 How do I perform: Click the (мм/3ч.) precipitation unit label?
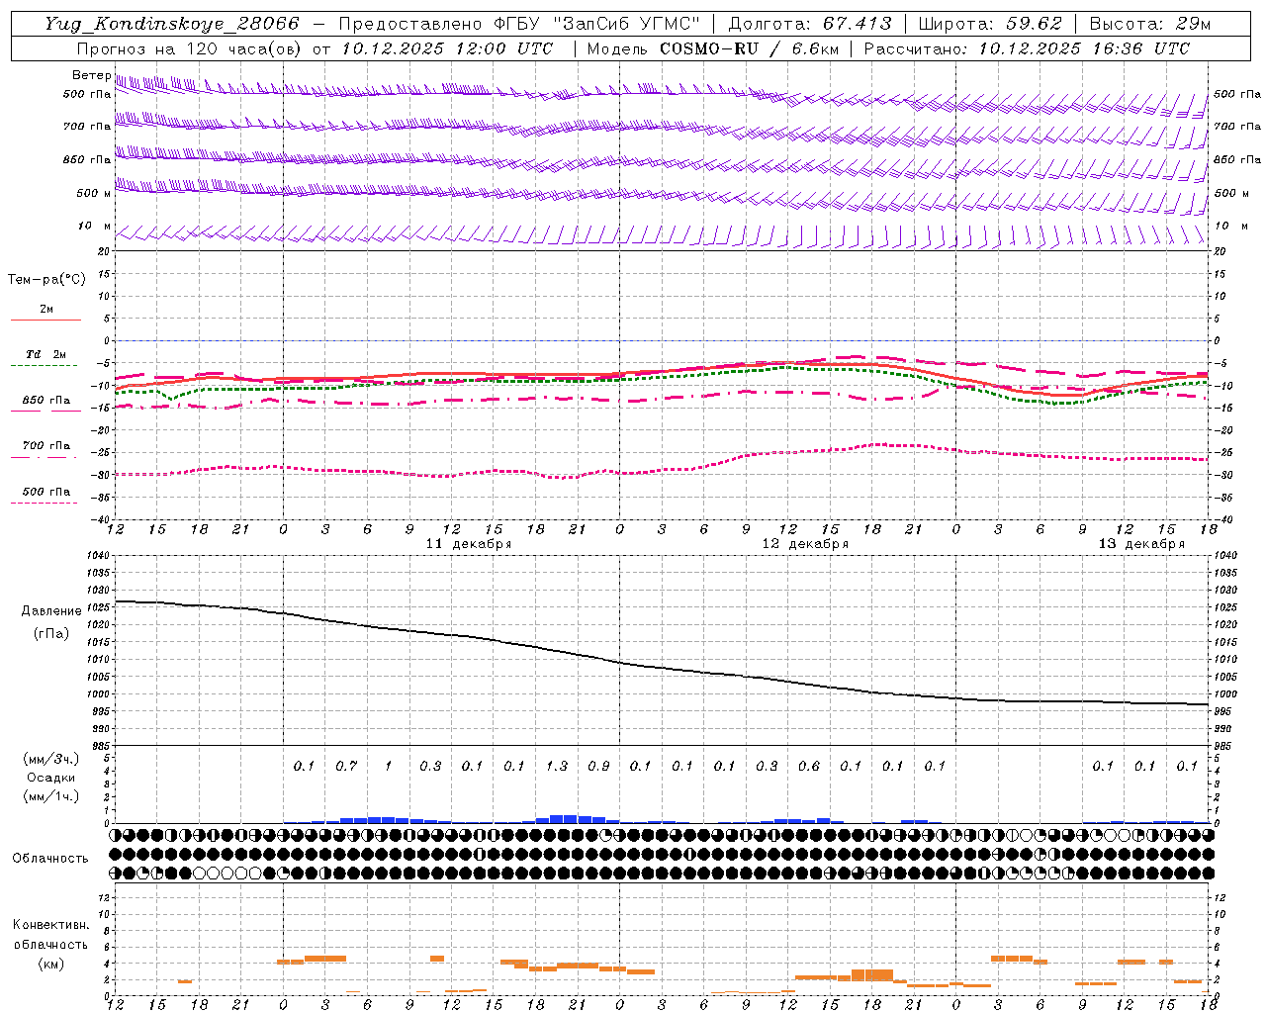[x=51, y=759]
